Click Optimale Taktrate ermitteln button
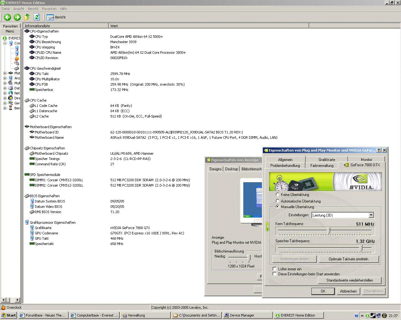Image resolution: width=401 pixels, height=320 pixels. pos(348,259)
